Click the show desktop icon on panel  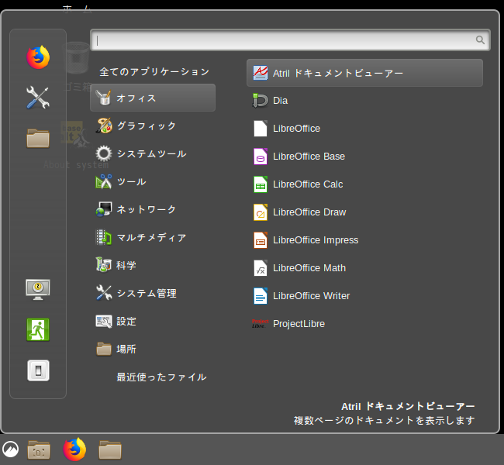click(39, 449)
